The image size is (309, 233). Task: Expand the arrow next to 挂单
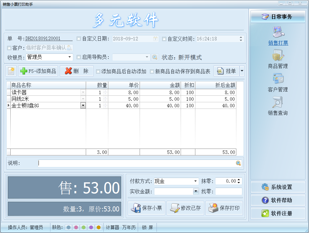pos(242,71)
